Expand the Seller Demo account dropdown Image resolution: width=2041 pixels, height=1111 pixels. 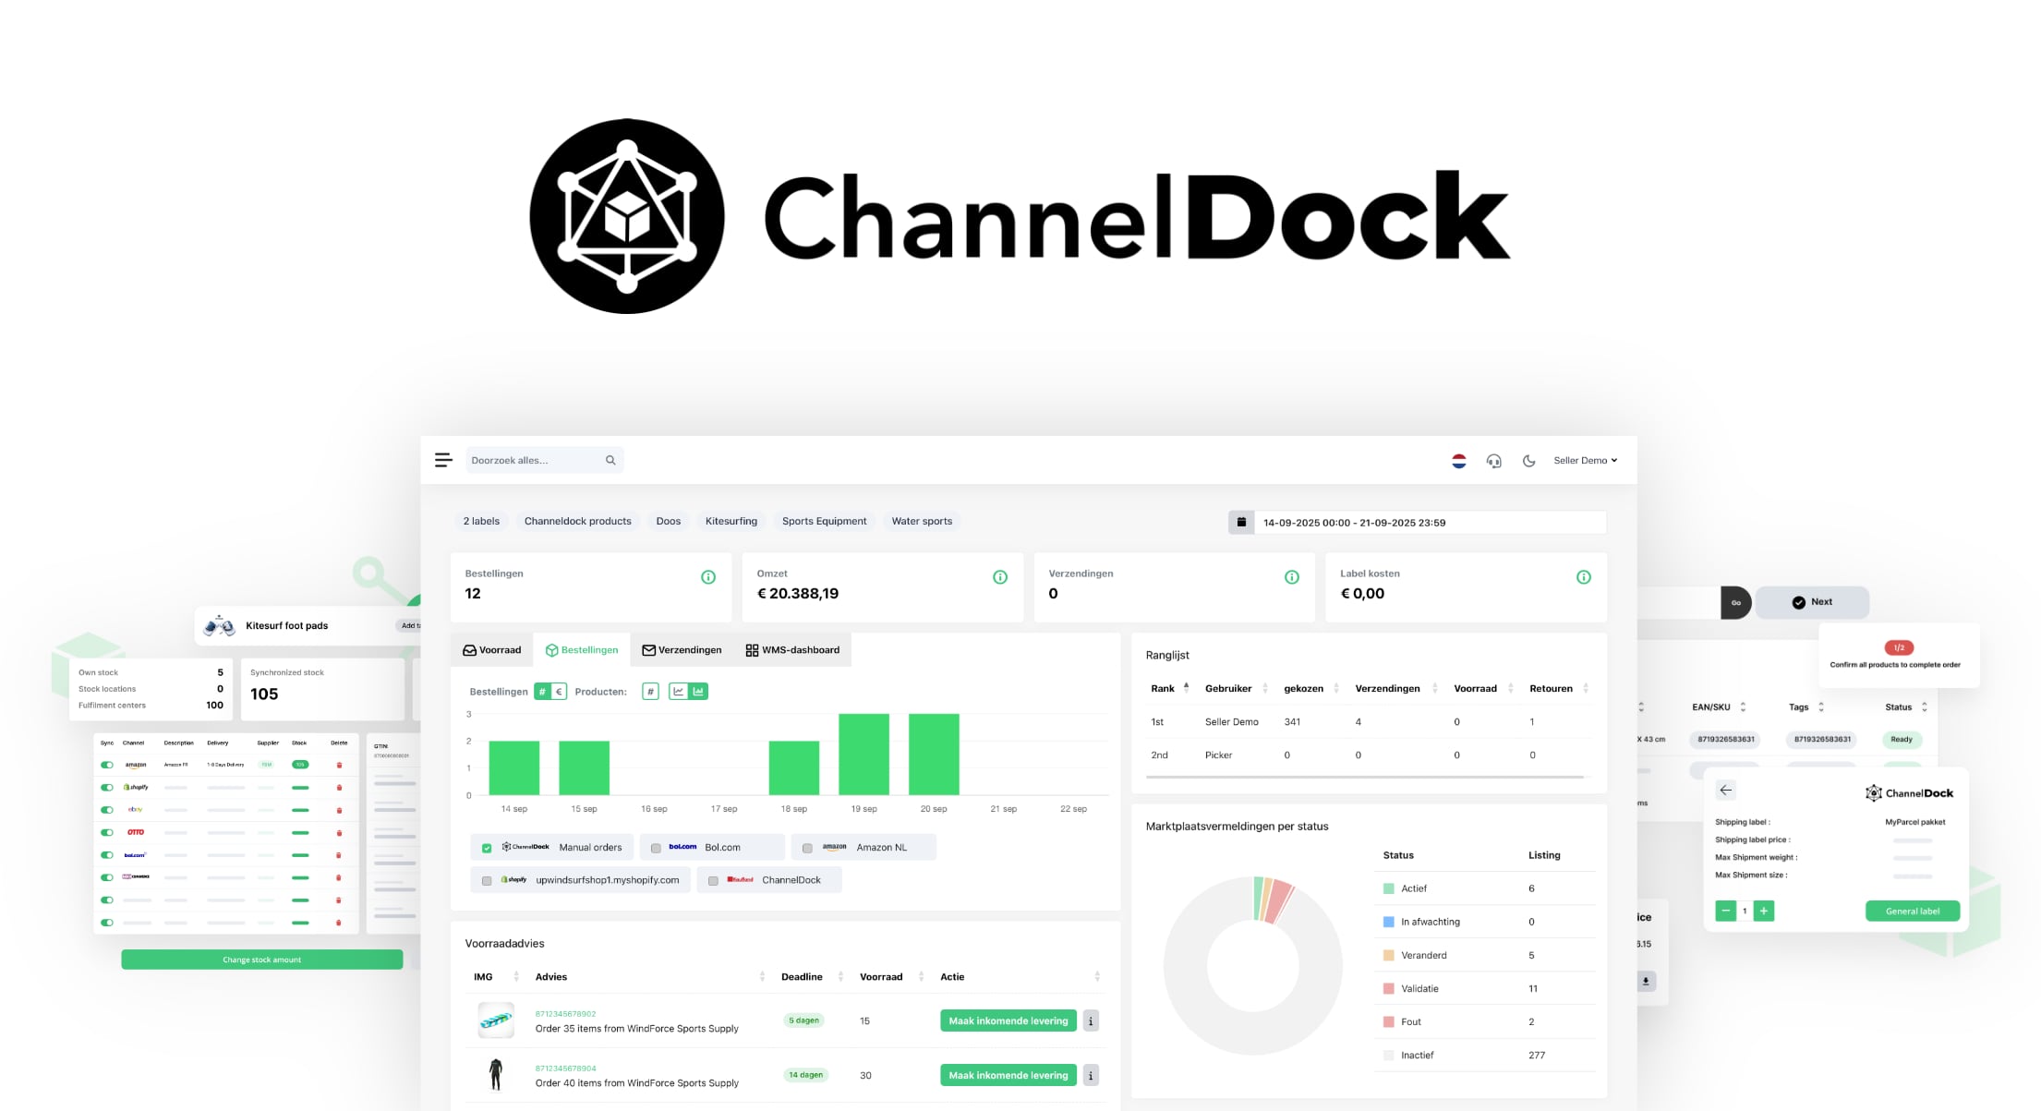[x=1585, y=460]
